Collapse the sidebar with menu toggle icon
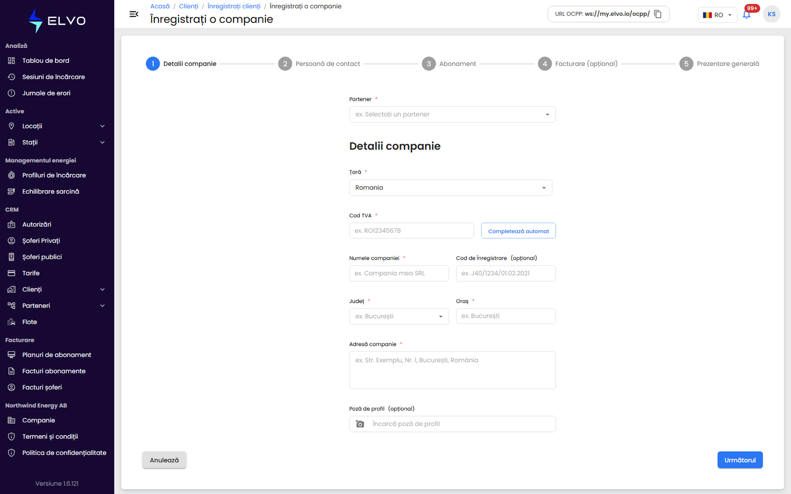The image size is (791, 494). tap(133, 14)
